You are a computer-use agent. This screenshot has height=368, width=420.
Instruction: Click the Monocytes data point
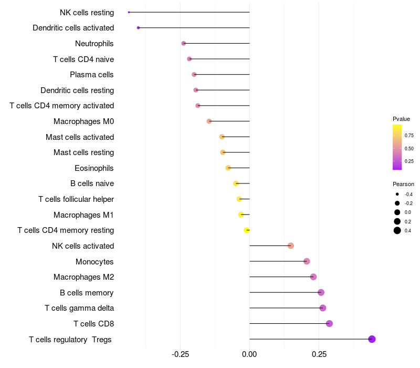307,261
